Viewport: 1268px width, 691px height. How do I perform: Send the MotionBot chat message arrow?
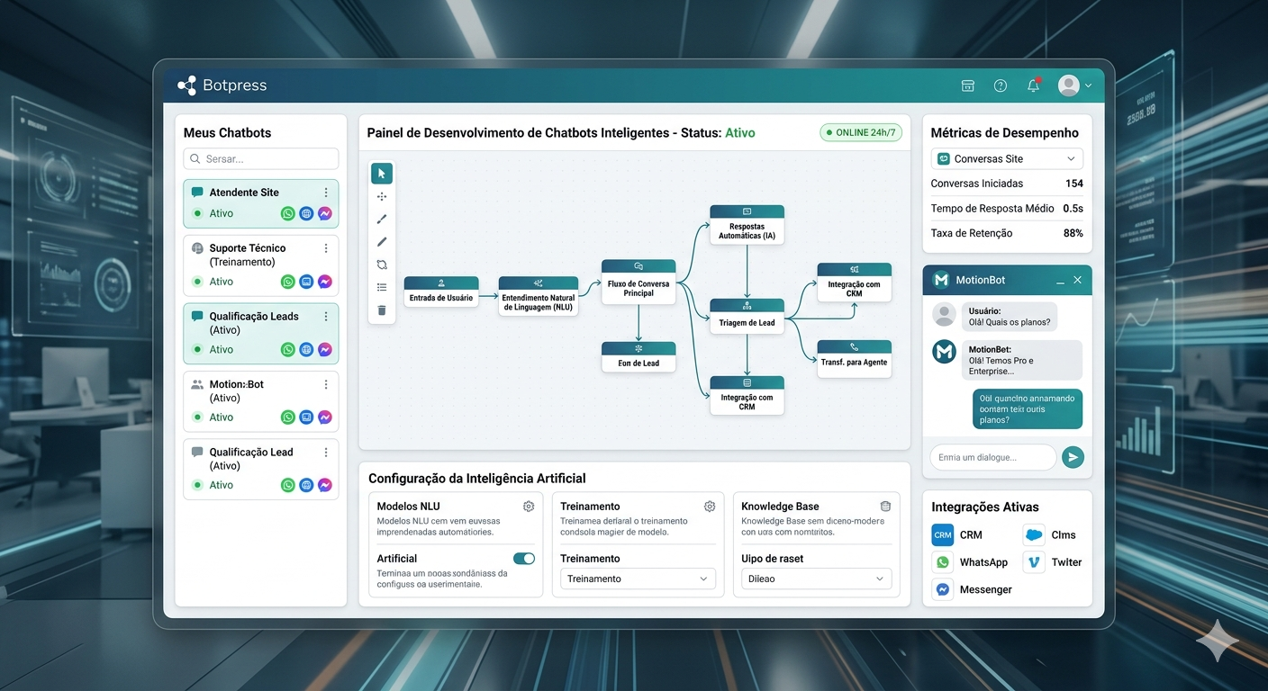point(1073,457)
